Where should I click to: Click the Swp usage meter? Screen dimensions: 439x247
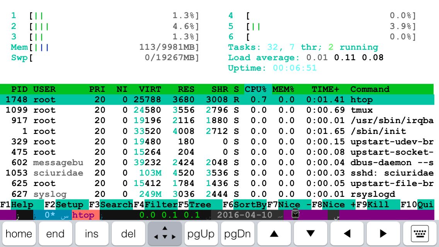pos(105,58)
